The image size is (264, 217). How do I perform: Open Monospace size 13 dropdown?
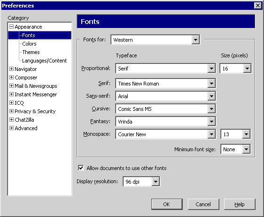(235, 134)
